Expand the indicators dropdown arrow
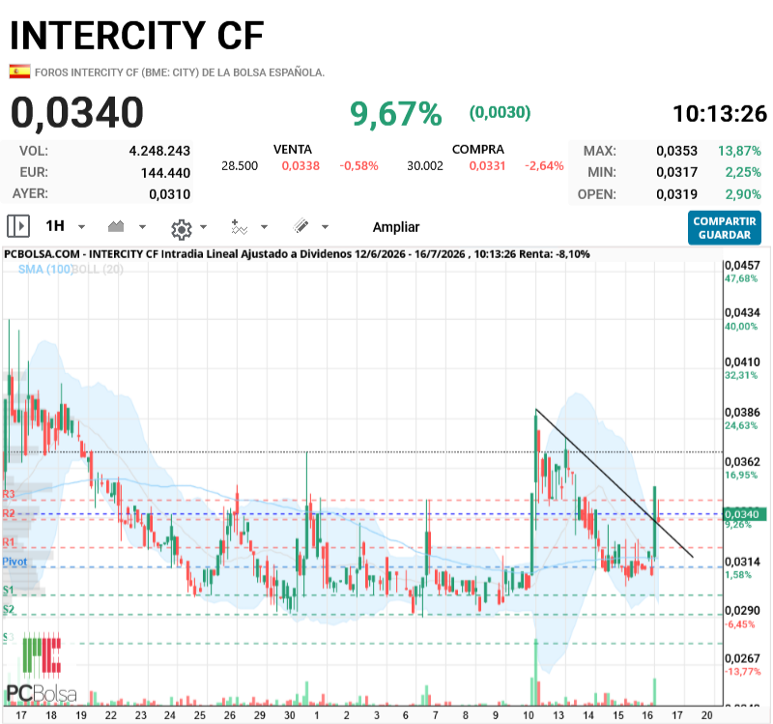Screen dimensions: 773x724 coord(264,227)
